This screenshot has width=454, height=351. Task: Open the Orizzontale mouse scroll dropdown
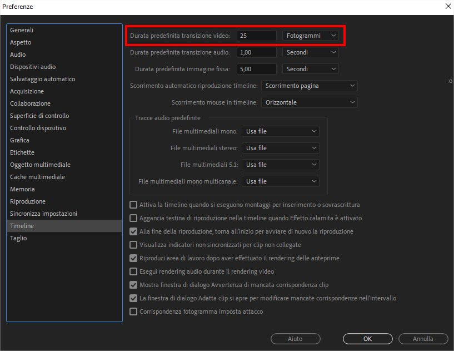click(x=308, y=102)
